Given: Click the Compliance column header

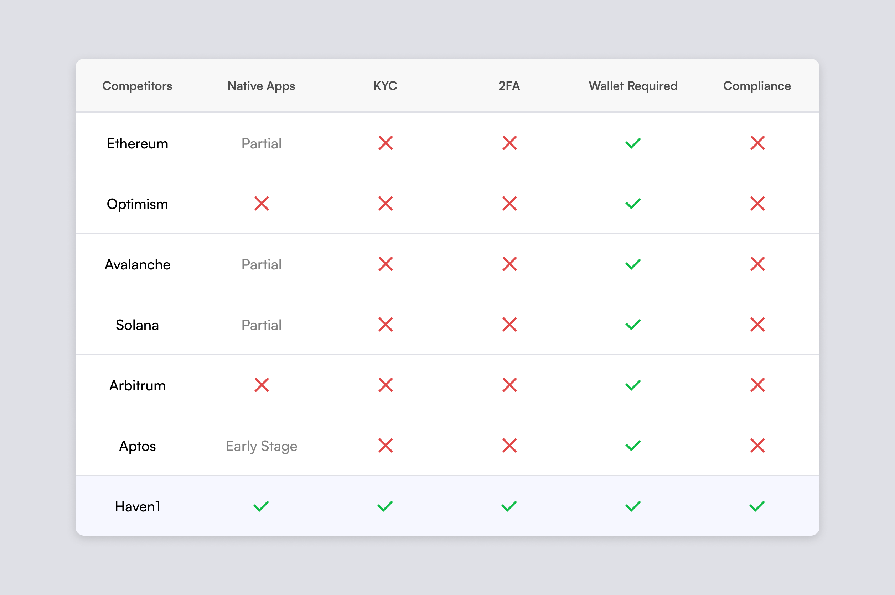Looking at the screenshot, I should tap(757, 86).
